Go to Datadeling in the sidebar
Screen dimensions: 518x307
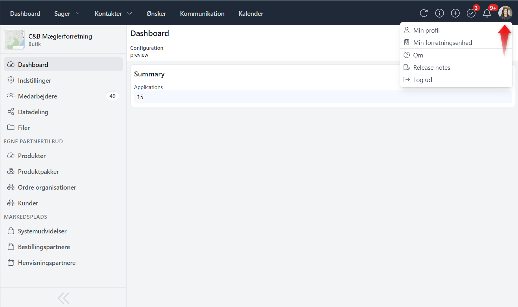(63, 112)
